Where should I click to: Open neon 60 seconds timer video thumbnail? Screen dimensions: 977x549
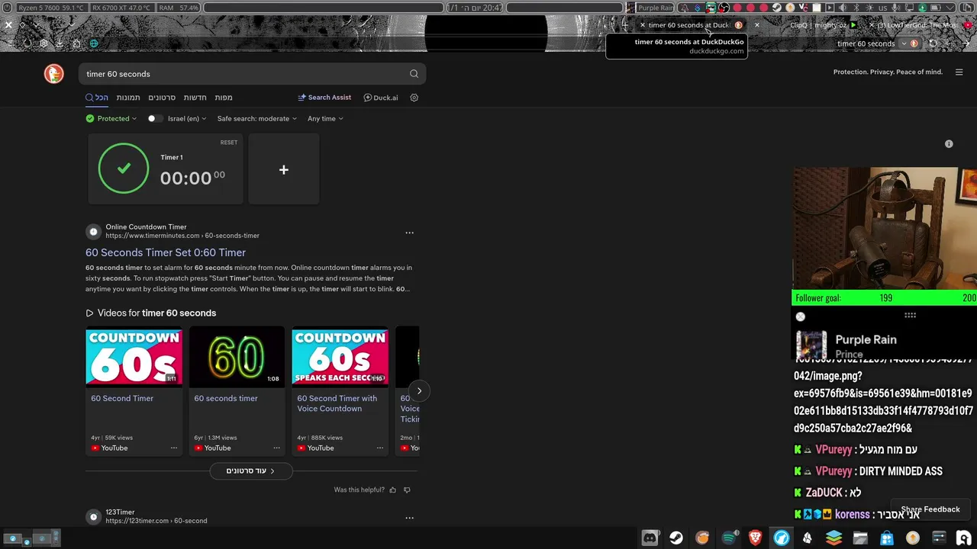point(237,357)
